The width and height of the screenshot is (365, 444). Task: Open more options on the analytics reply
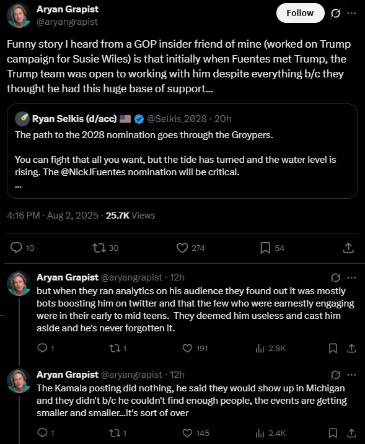click(351, 277)
